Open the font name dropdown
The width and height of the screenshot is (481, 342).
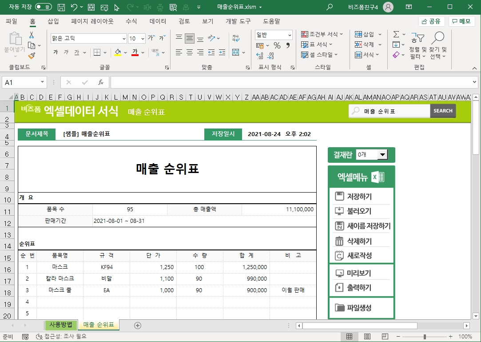pos(124,39)
